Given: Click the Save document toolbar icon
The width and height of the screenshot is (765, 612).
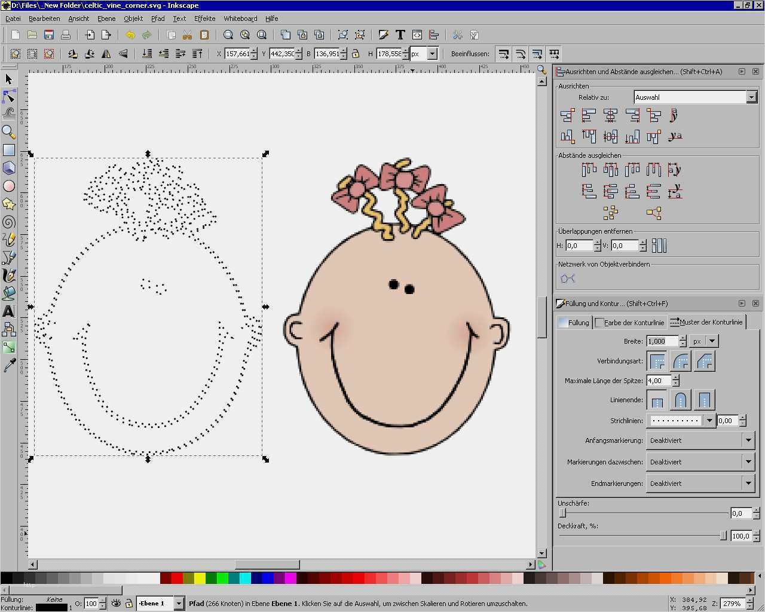Looking at the screenshot, I should click(x=49, y=35).
